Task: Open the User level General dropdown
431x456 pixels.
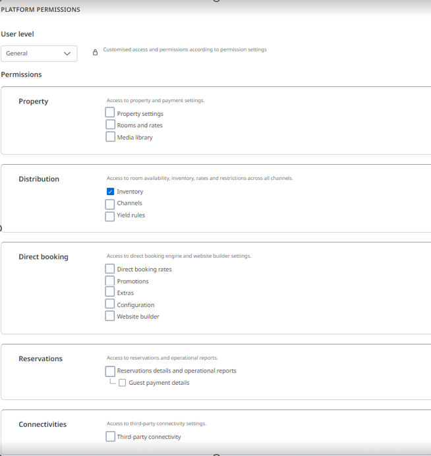Action: [x=38, y=53]
